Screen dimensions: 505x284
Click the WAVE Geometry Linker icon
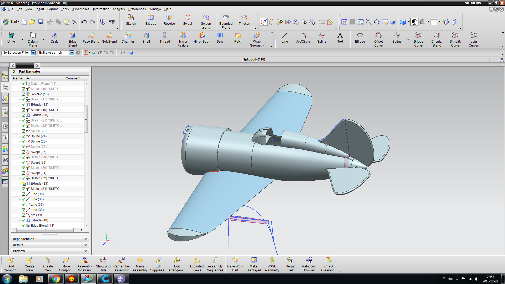point(272,260)
